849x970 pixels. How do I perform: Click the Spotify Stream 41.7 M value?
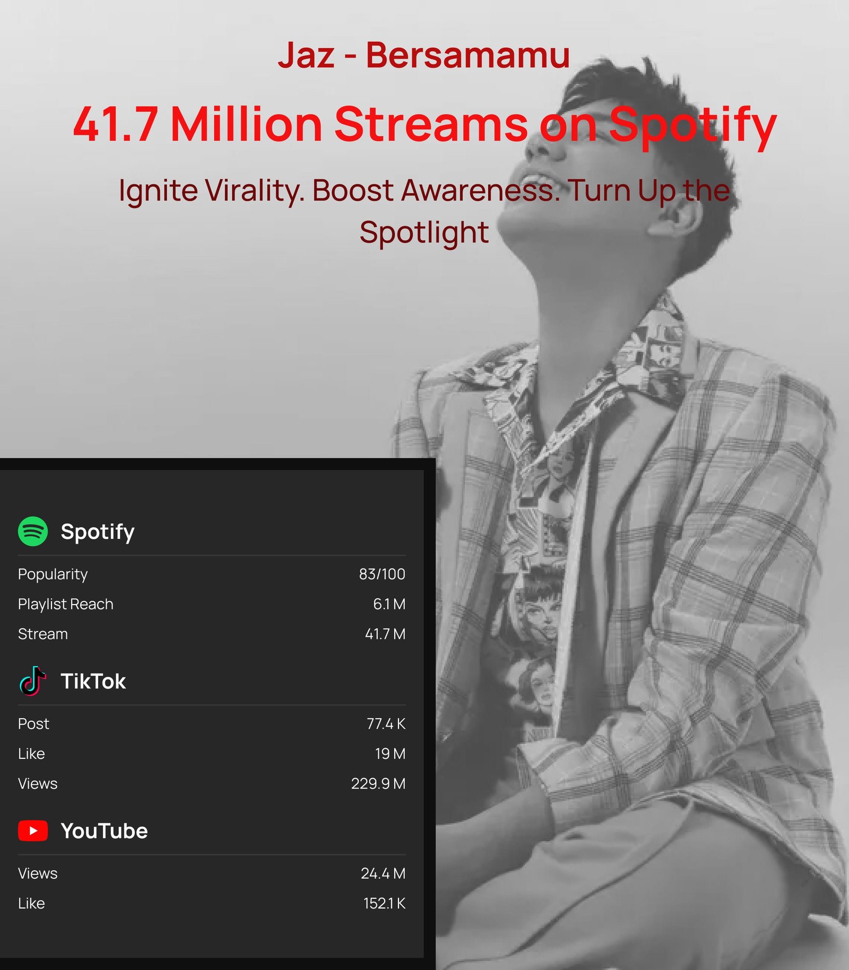pos(385,634)
